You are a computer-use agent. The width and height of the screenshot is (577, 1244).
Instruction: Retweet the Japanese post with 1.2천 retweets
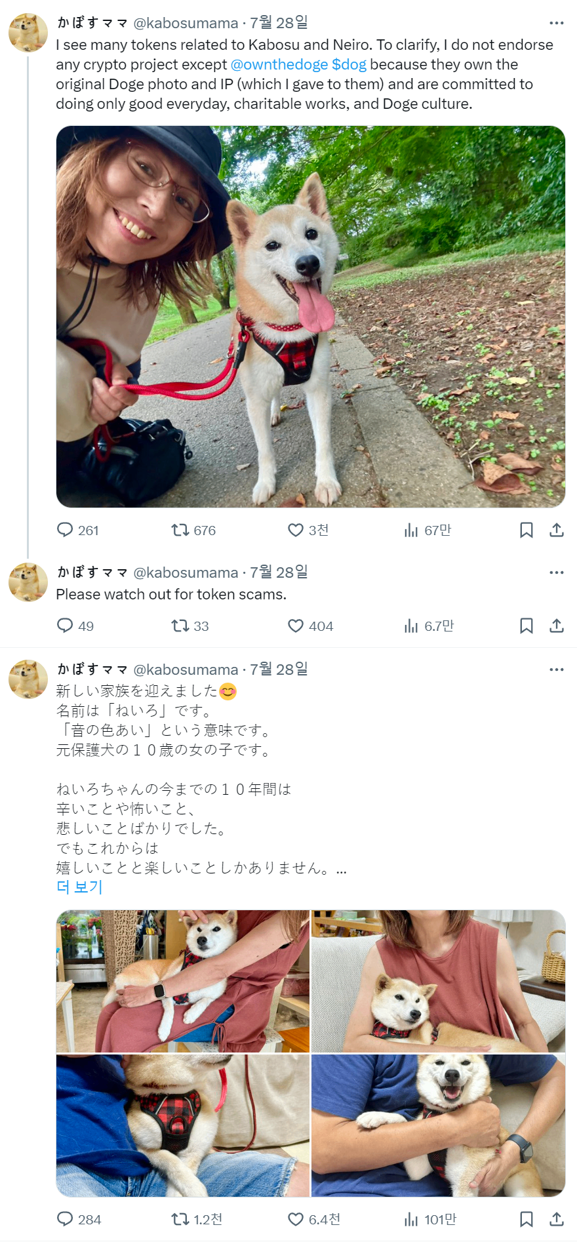[x=197, y=1219]
